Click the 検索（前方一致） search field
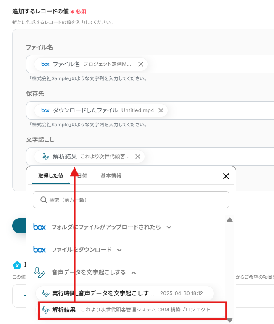The width and height of the screenshot is (274, 324). (134, 200)
